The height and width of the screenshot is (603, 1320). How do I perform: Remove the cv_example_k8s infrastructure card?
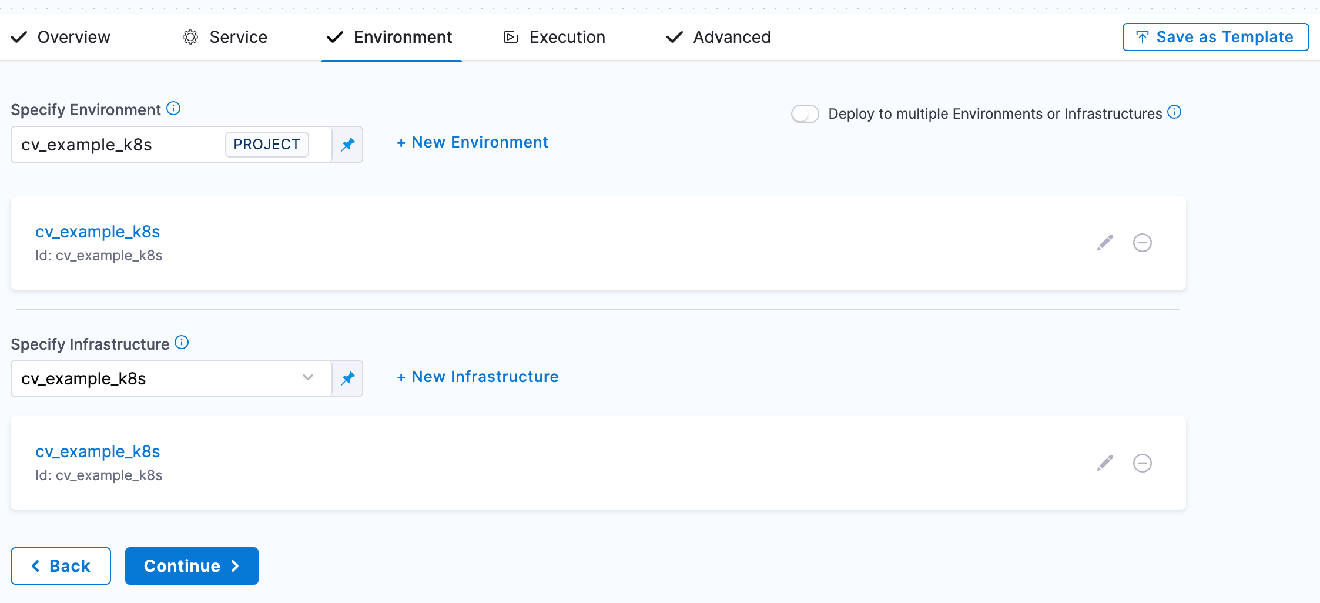1142,463
